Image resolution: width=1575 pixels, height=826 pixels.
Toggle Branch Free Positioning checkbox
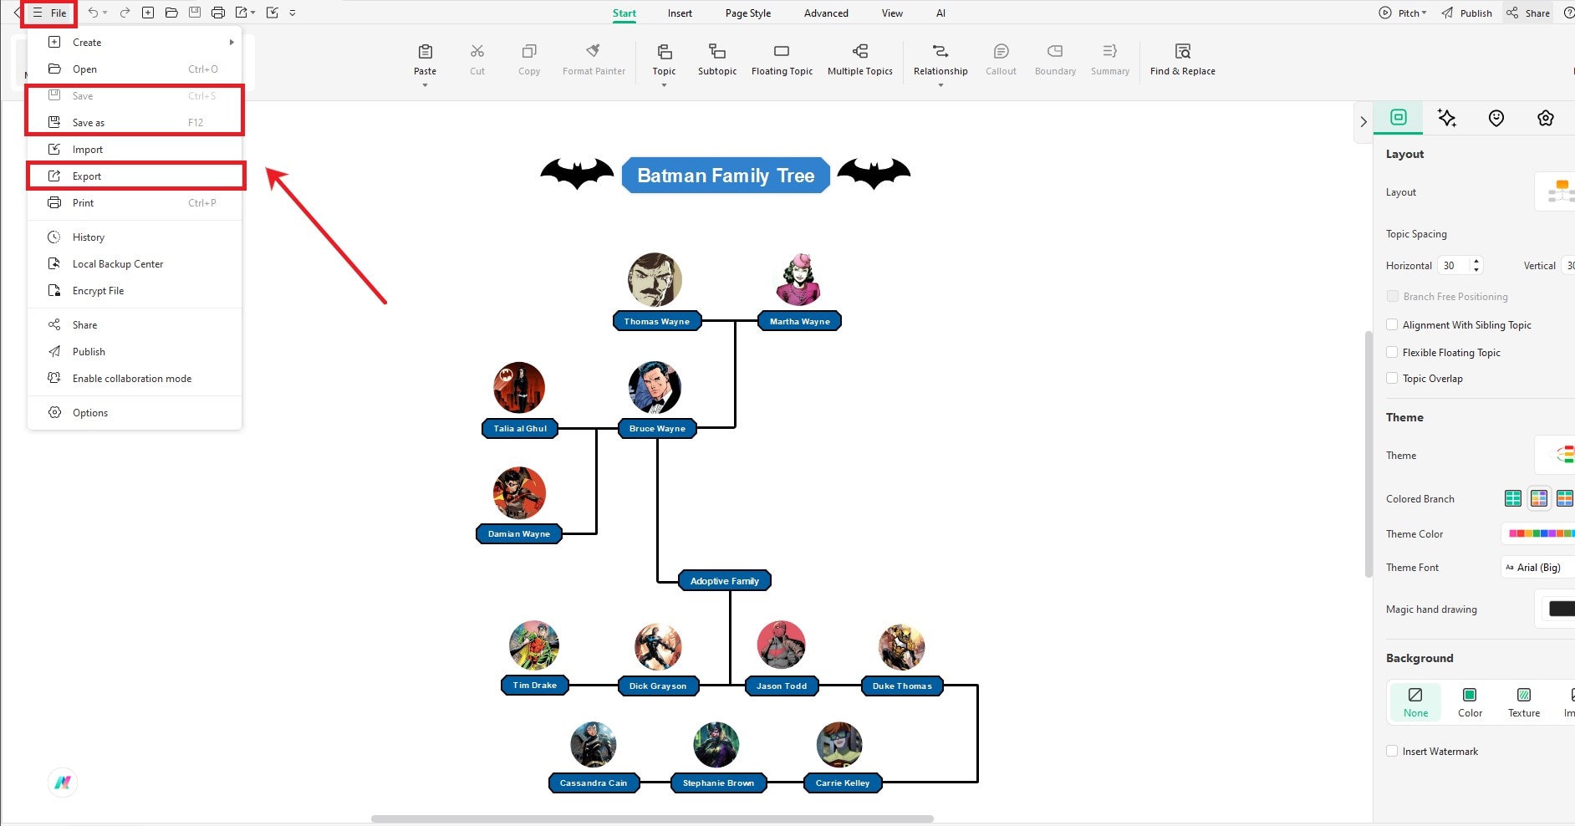[1392, 296]
